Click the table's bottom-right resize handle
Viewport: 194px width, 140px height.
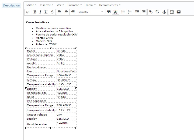point(76,128)
